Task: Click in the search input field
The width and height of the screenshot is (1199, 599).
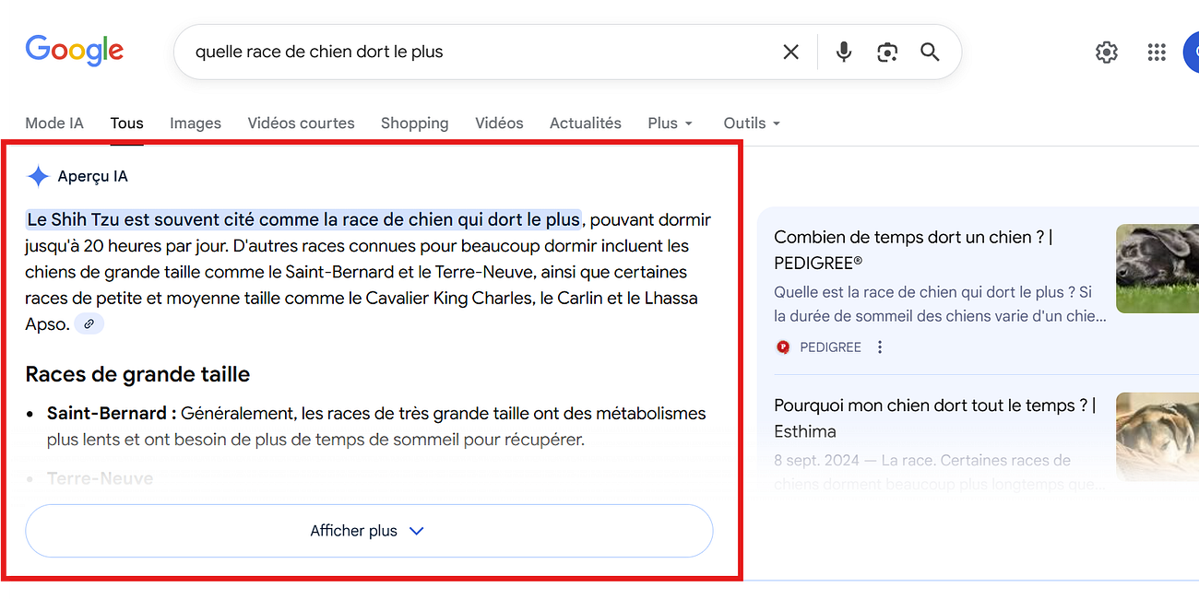Action: [x=480, y=53]
